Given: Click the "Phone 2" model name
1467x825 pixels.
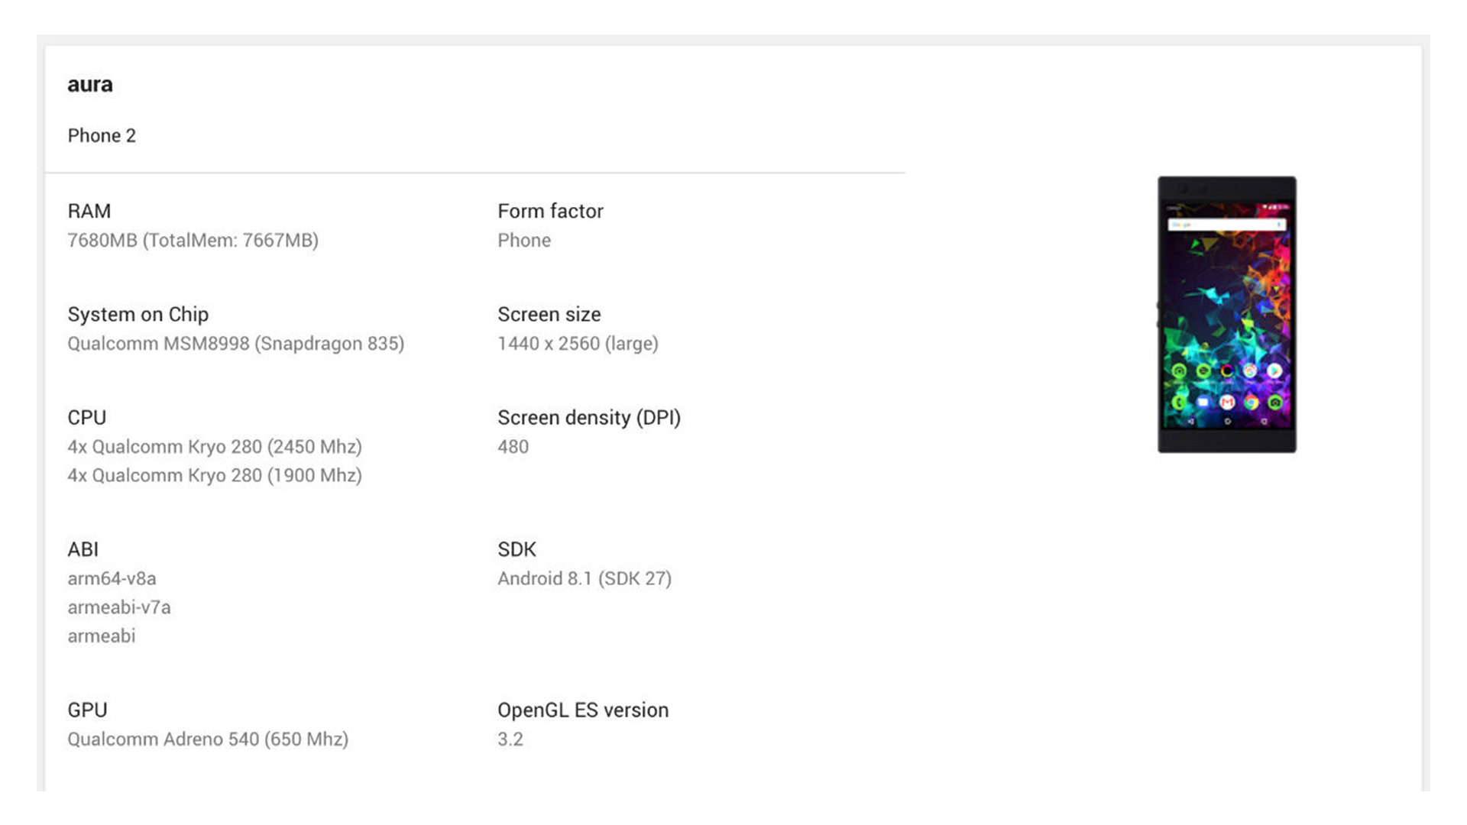Looking at the screenshot, I should (102, 136).
